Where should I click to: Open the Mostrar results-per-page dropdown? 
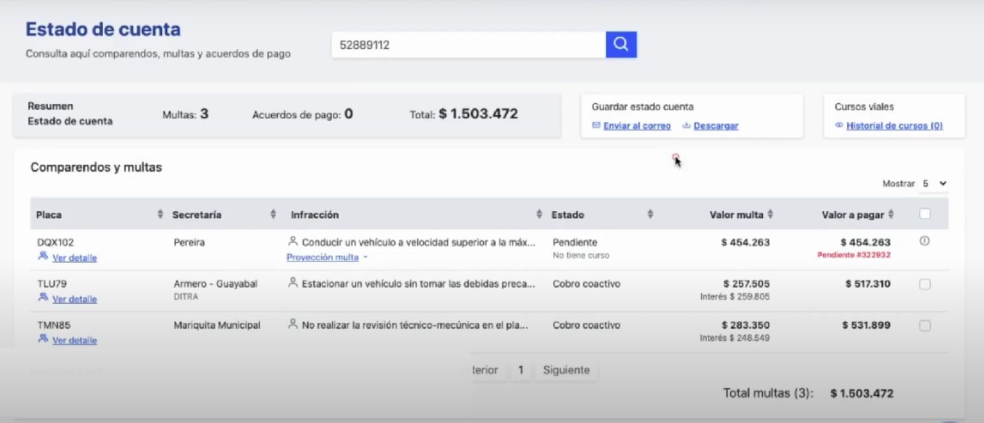933,184
